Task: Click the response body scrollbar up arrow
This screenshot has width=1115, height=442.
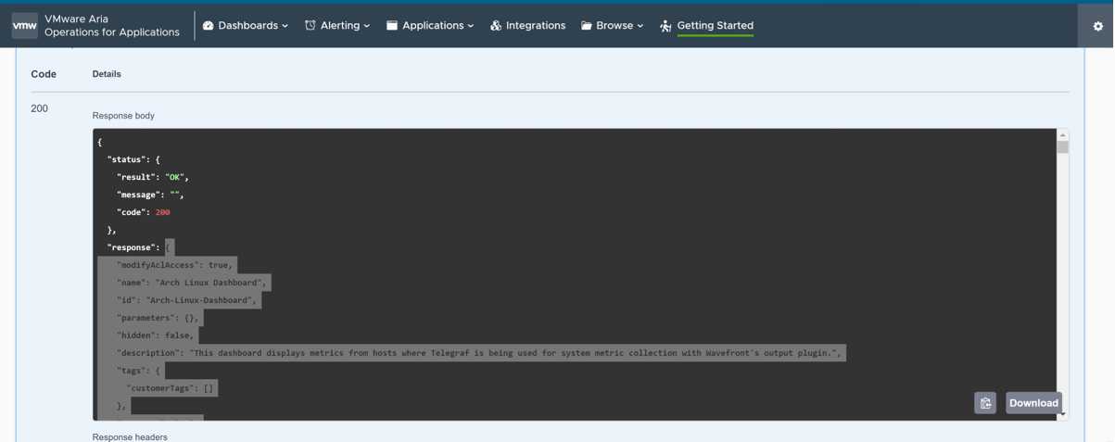Action: tap(1062, 135)
